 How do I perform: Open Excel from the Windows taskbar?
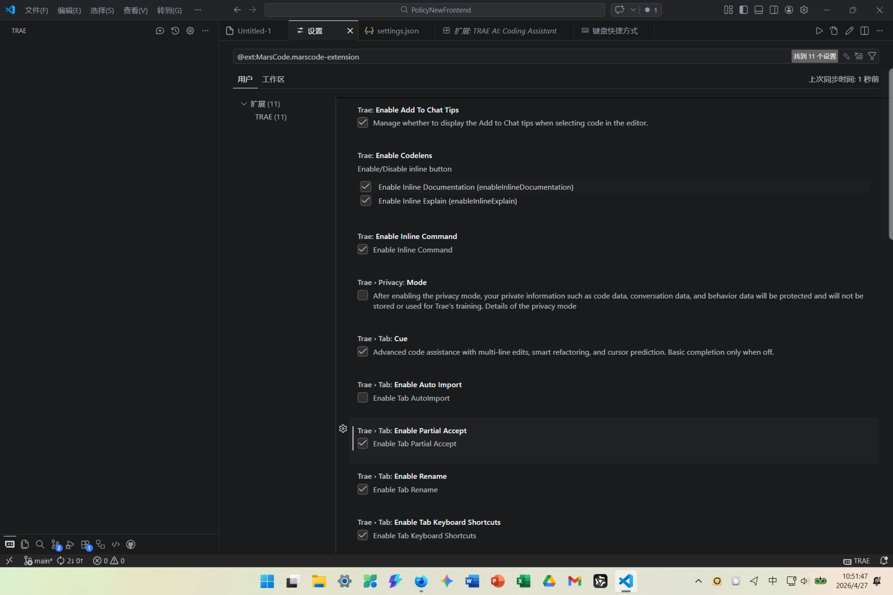click(x=523, y=581)
